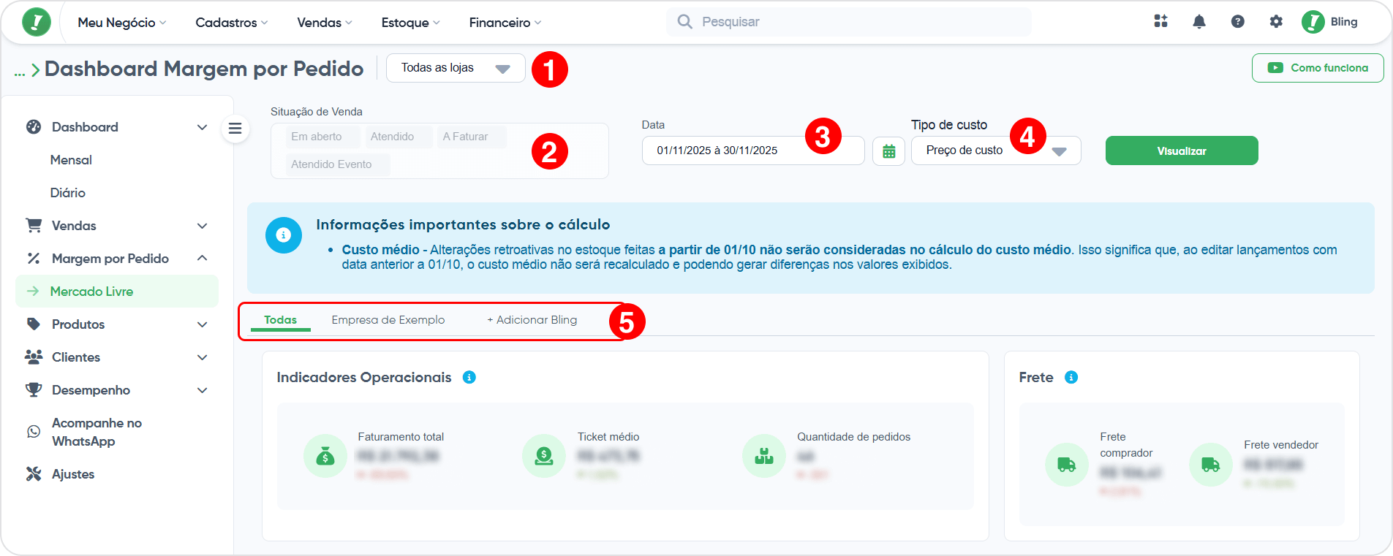Click the Margem por Pedido percent icon
Screen dimensions: 1393x556
point(34,259)
